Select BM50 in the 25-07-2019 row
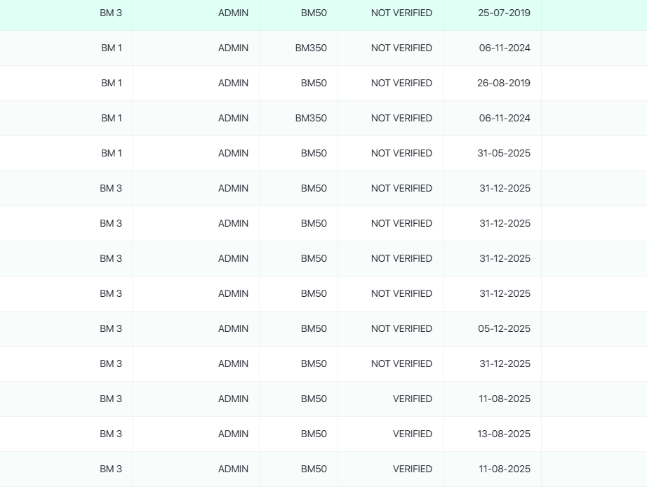This screenshot has height=494, width=647. pyautogui.click(x=314, y=13)
